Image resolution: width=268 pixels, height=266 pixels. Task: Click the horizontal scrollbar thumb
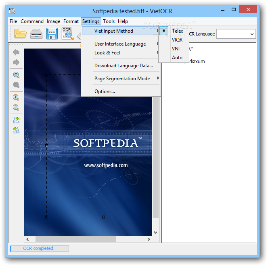click(76, 239)
